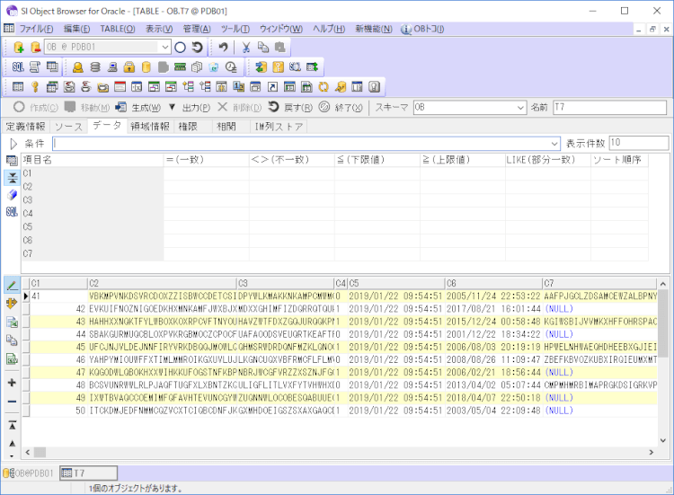This screenshot has width=674, height=495.
Task: Open the ツール(T) menu
Action: pyautogui.click(x=235, y=29)
